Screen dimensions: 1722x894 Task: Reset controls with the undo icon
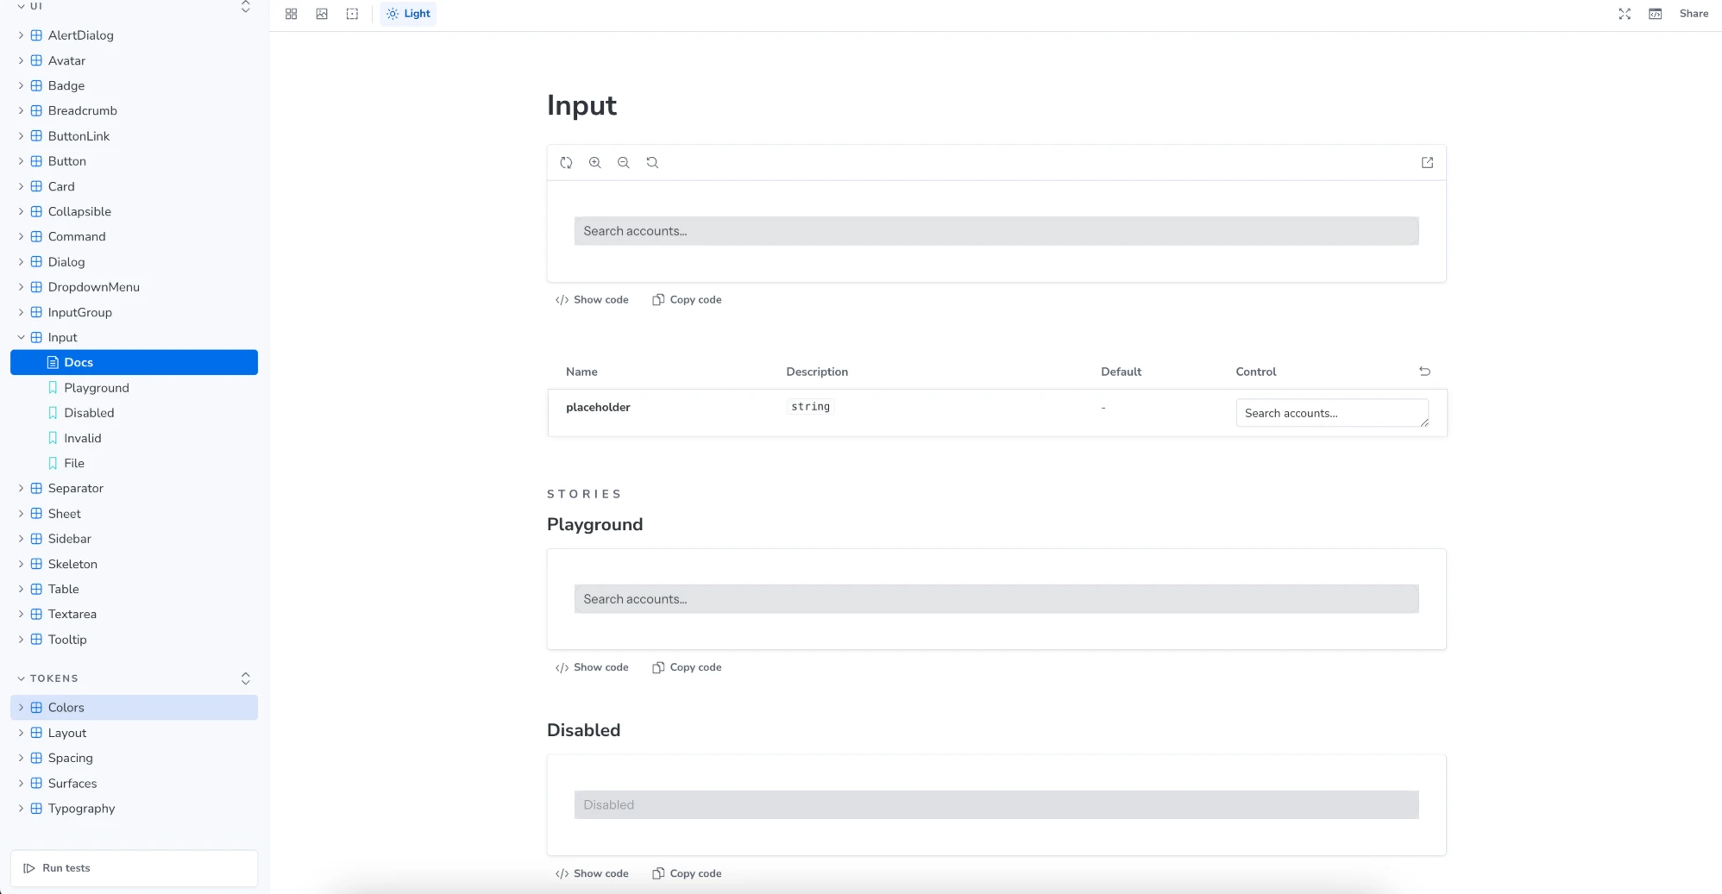[1424, 372]
